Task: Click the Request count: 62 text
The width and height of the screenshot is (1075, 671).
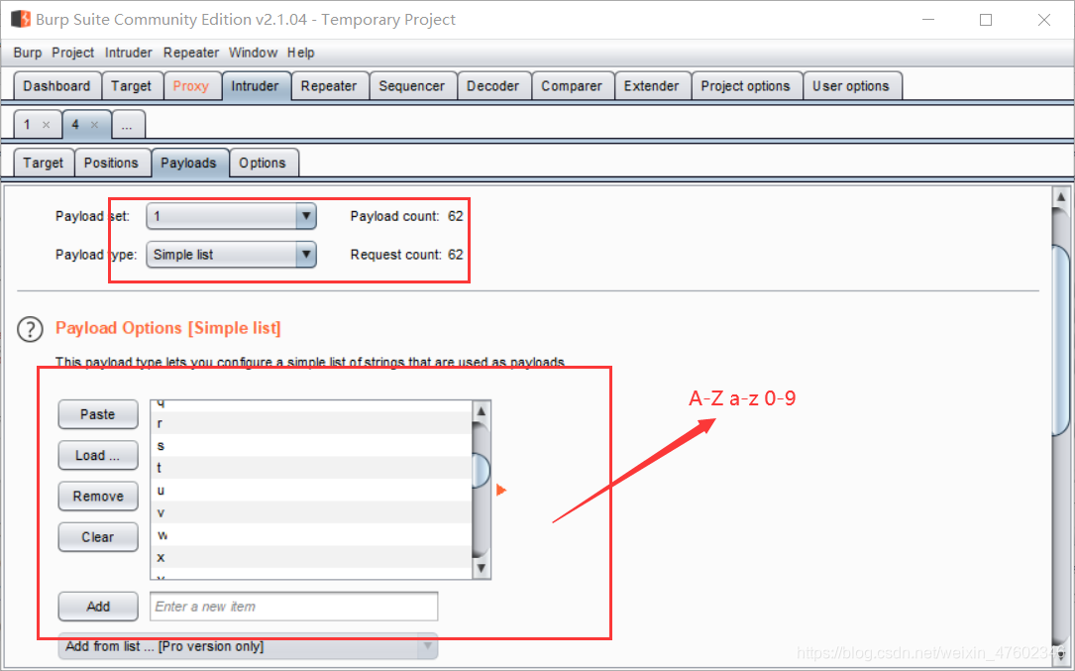Action: [406, 255]
